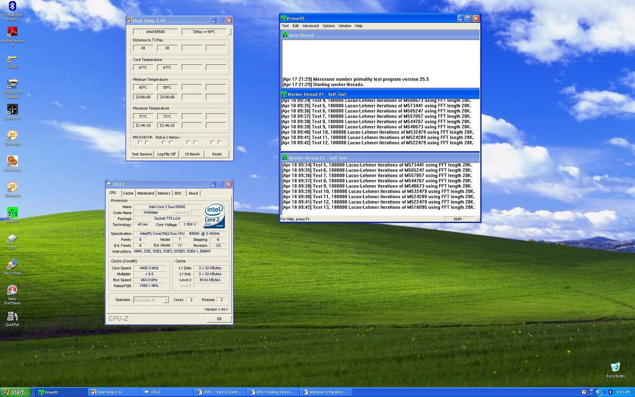
Task: Select the GrabIt desktop icon
Action: [x=12, y=61]
